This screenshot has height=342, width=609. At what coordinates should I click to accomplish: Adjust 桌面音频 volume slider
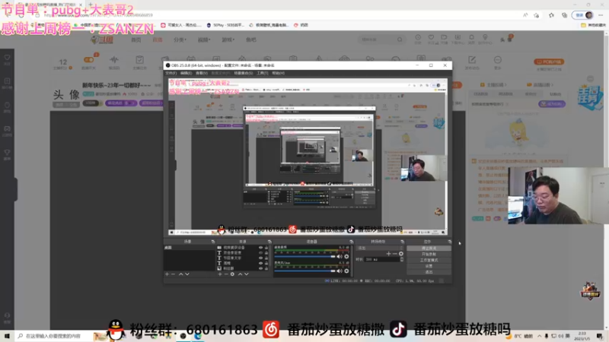305,257
